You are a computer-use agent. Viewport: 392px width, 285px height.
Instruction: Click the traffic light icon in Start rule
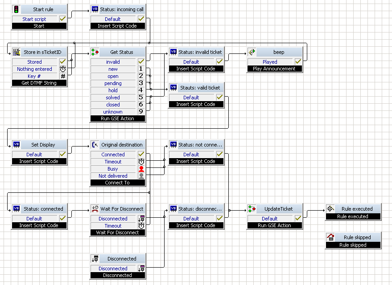(x=16, y=9)
